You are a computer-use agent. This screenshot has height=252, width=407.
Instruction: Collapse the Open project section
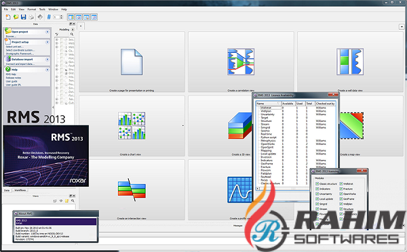(x=47, y=32)
